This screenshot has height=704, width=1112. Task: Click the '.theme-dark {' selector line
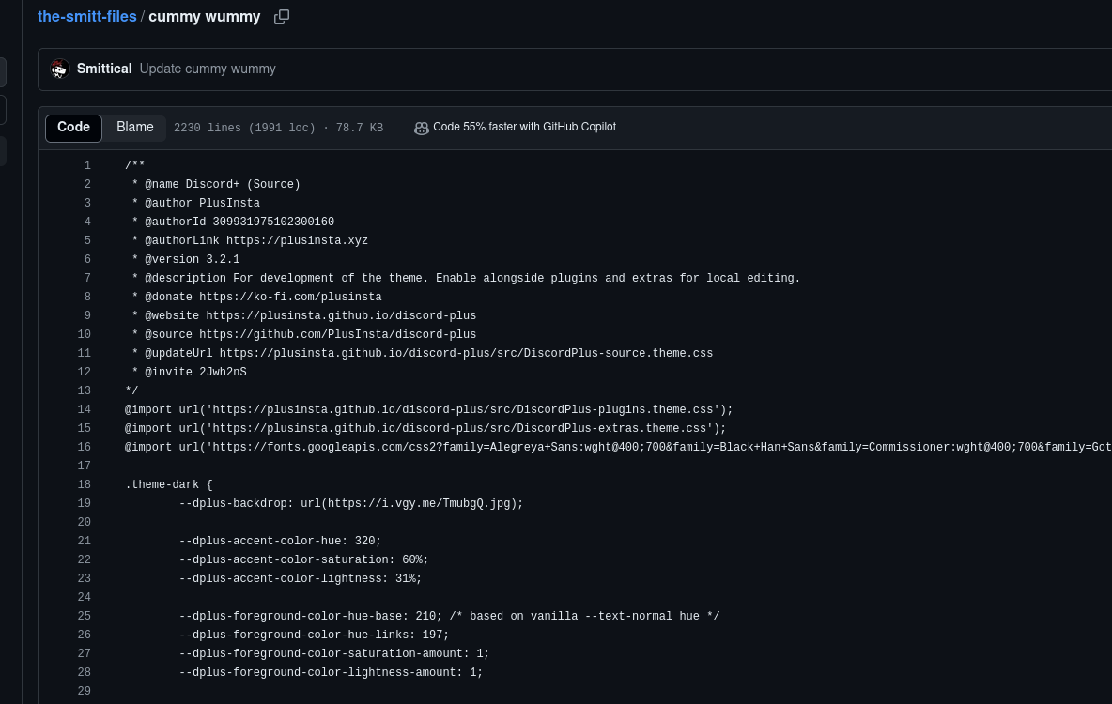pos(169,485)
